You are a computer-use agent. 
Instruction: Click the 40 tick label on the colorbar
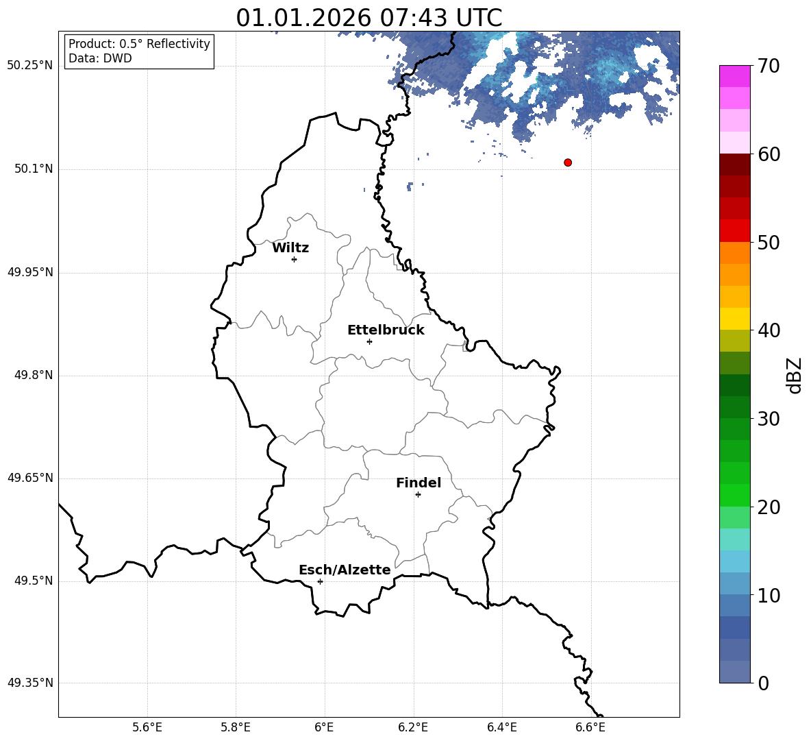pos(769,330)
